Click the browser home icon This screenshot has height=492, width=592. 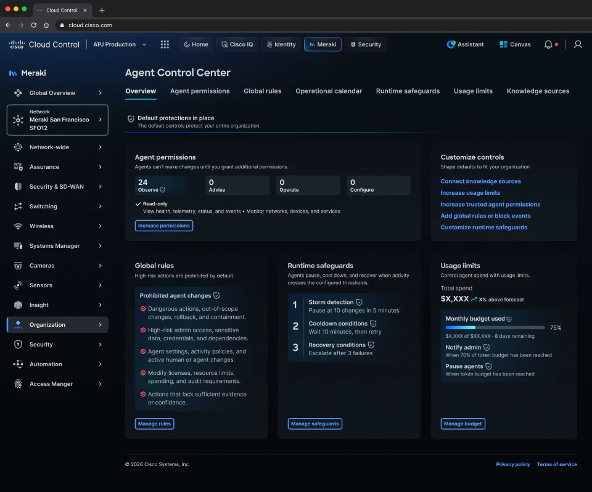point(46,25)
